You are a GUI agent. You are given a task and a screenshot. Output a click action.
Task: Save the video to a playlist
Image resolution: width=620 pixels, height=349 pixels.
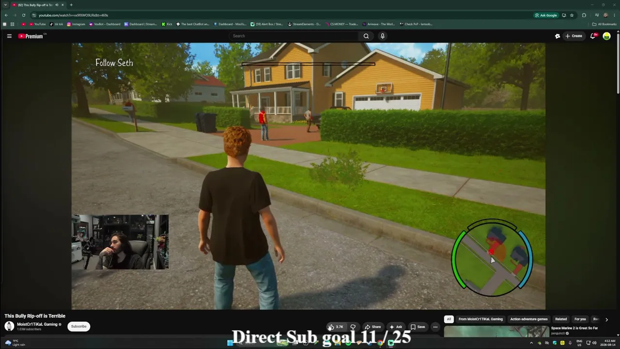tap(418, 327)
